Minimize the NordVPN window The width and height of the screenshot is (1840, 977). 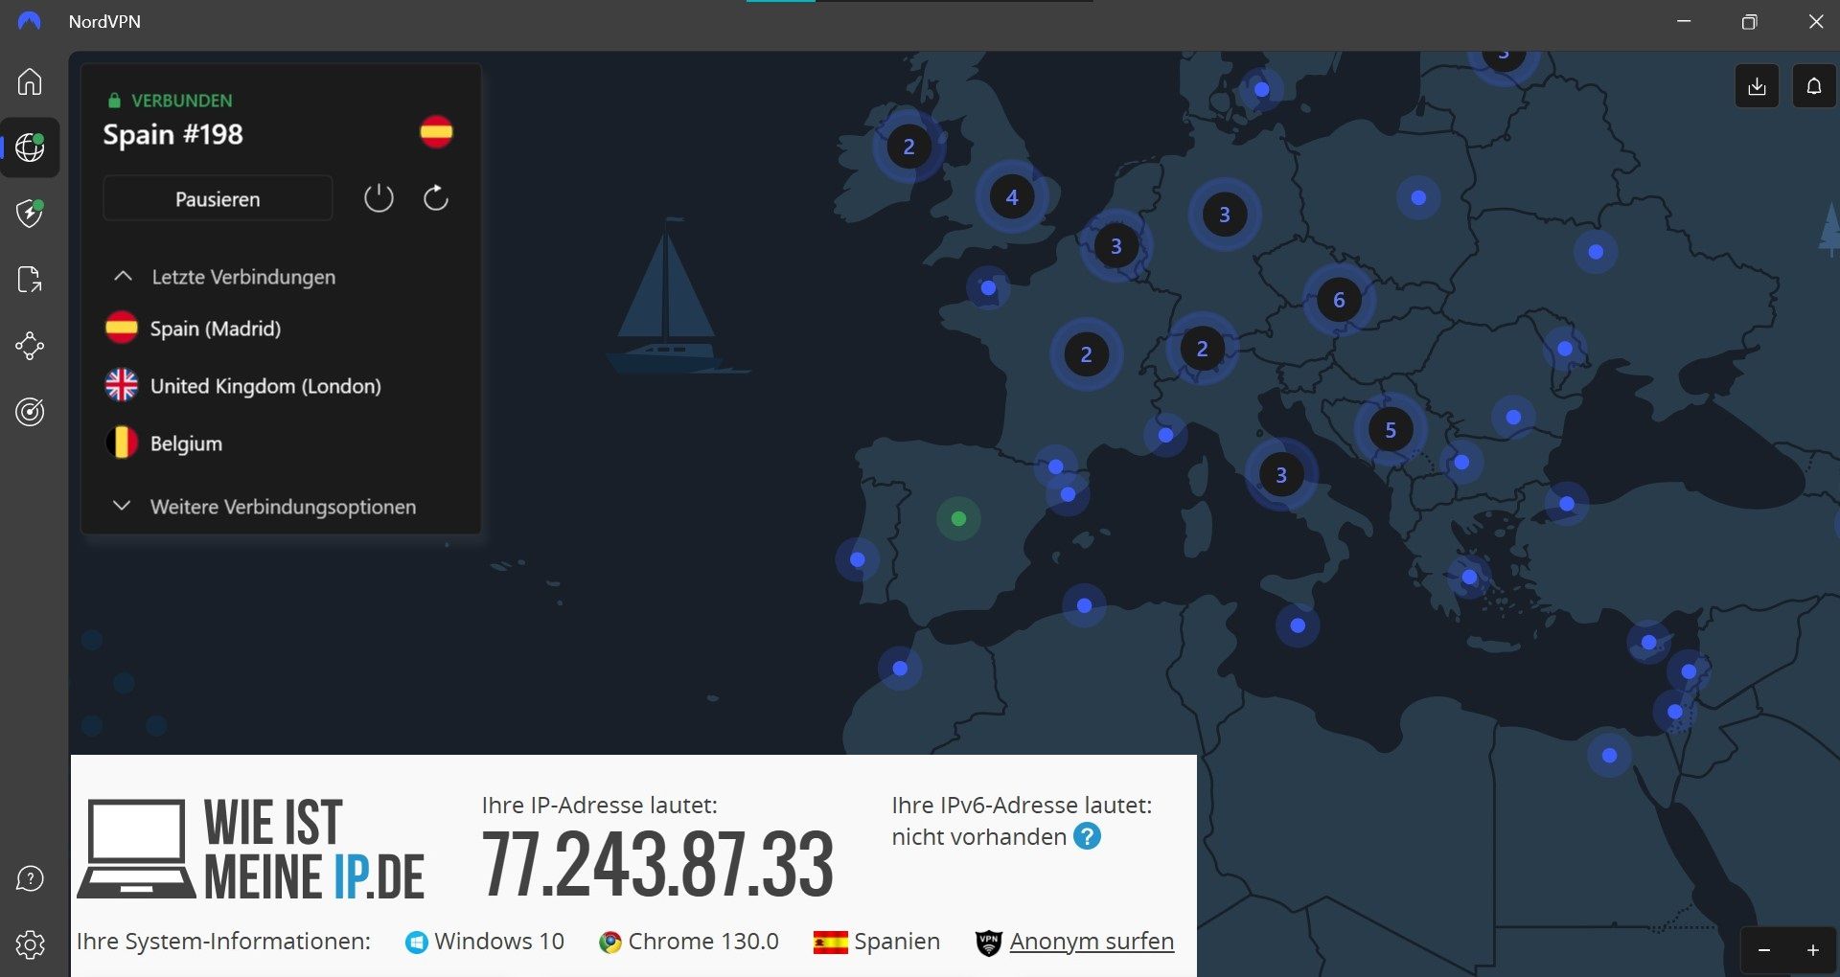1684,21
